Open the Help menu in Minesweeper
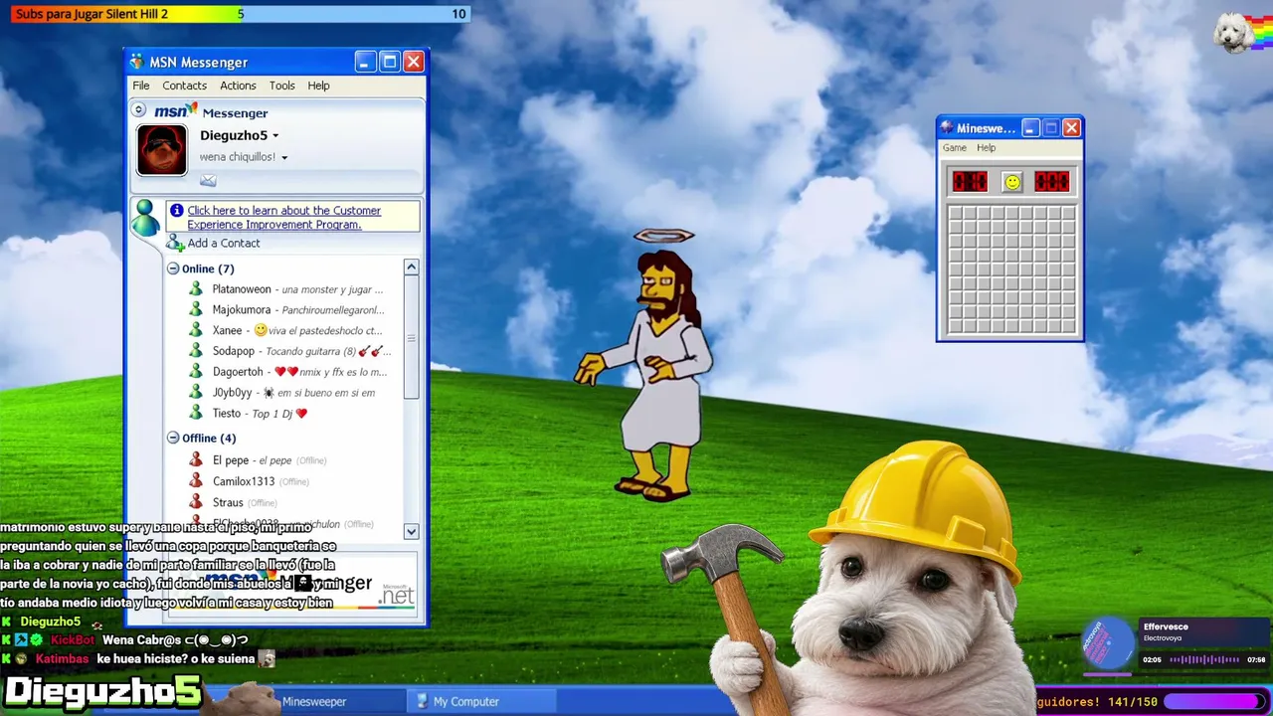The image size is (1273, 716). tap(986, 148)
